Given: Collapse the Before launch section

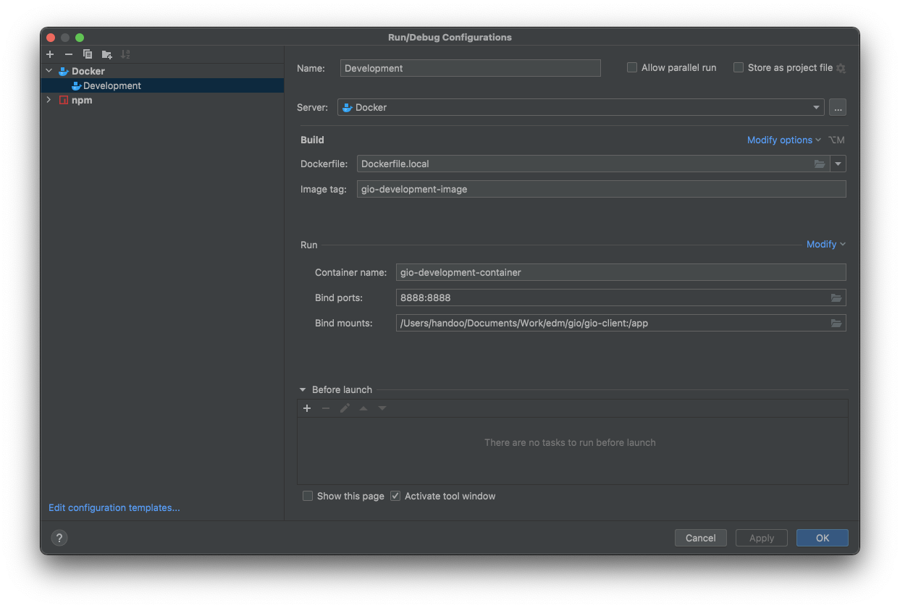Looking at the screenshot, I should pos(303,389).
